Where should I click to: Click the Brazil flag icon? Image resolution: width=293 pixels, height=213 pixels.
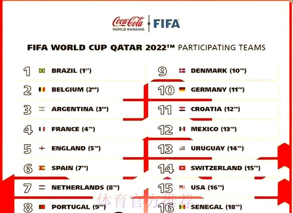pos(42,71)
